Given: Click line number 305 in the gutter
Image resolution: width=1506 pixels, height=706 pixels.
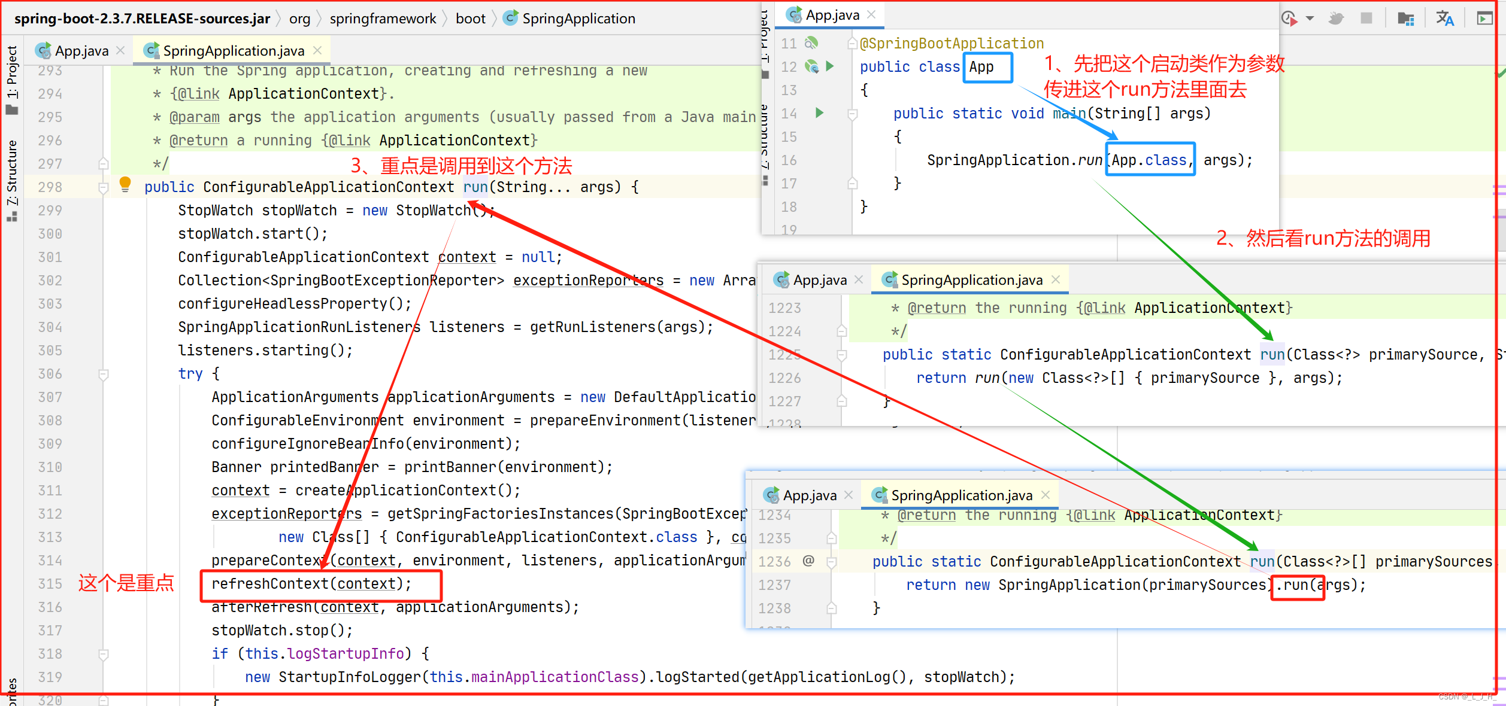Looking at the screenshot, I should point(50,351).
